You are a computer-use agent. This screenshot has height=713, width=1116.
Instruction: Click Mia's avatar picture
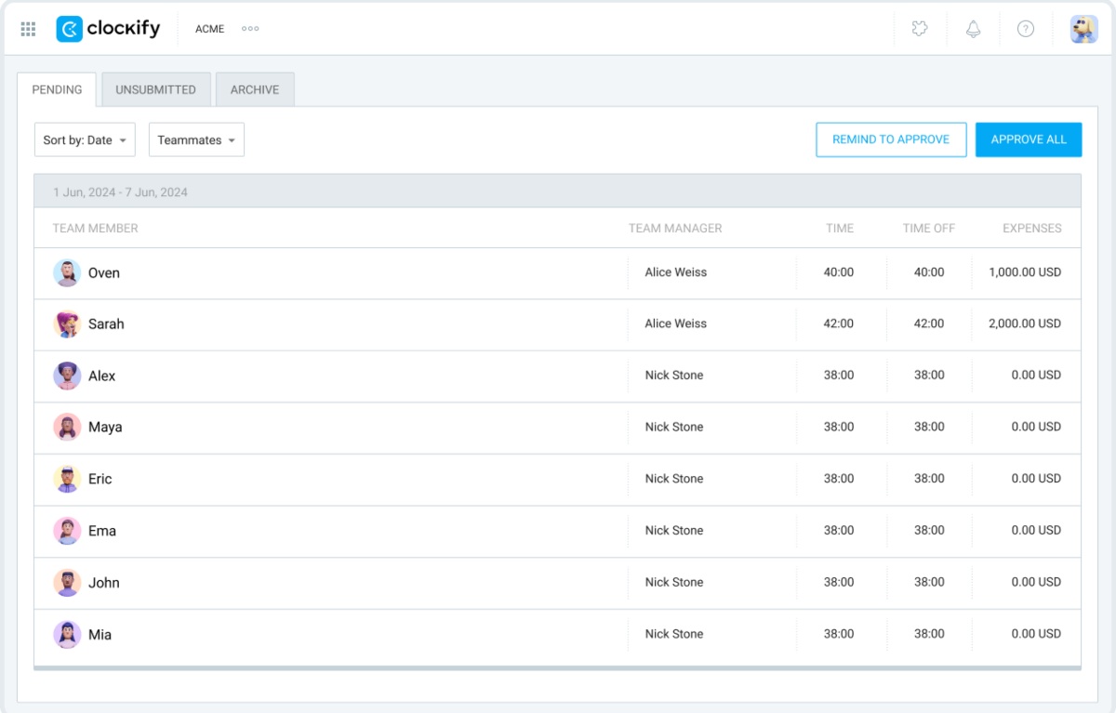[67, 634]
